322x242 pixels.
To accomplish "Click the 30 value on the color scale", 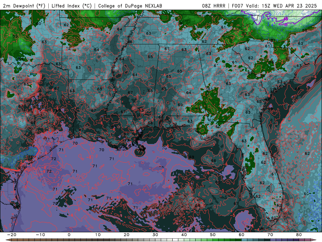I will [x=155, y=235].
